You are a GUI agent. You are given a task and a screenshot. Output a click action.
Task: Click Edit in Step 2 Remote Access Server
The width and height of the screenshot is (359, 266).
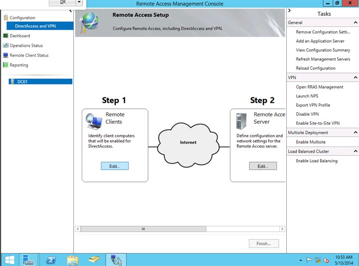263,166
